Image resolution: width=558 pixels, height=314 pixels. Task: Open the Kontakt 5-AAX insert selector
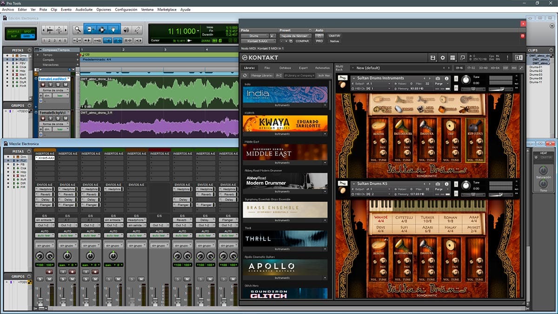point(259,41)
